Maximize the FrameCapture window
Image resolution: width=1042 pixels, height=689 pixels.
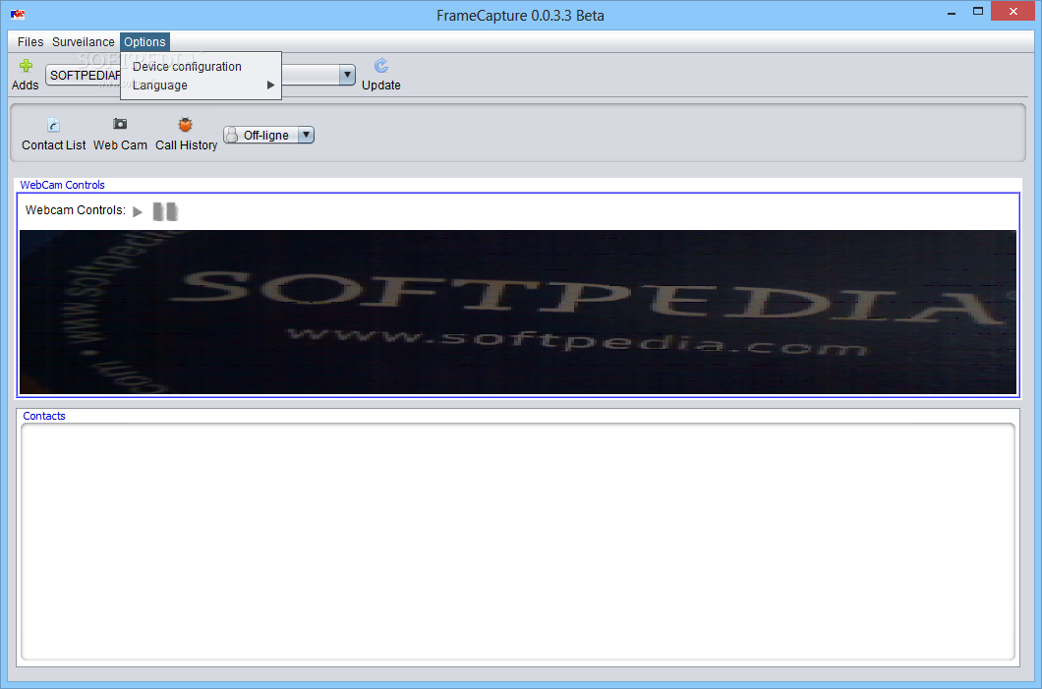[x=977, y=11]
